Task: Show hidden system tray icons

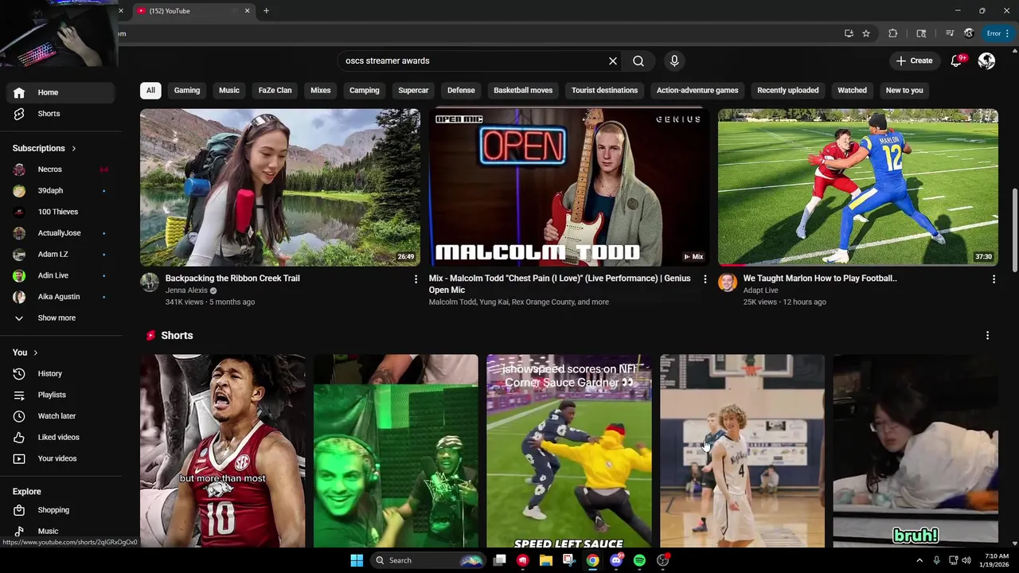Action: click(919, 560)
